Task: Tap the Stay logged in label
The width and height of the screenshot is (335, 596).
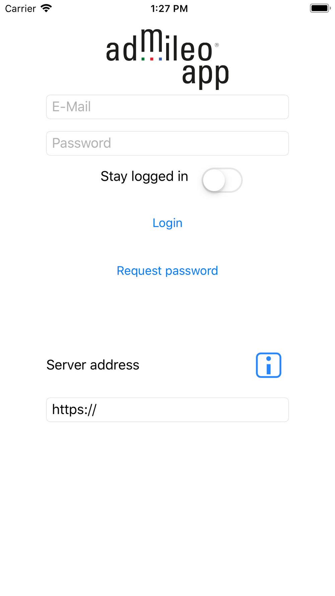Action: pos(144,176)
